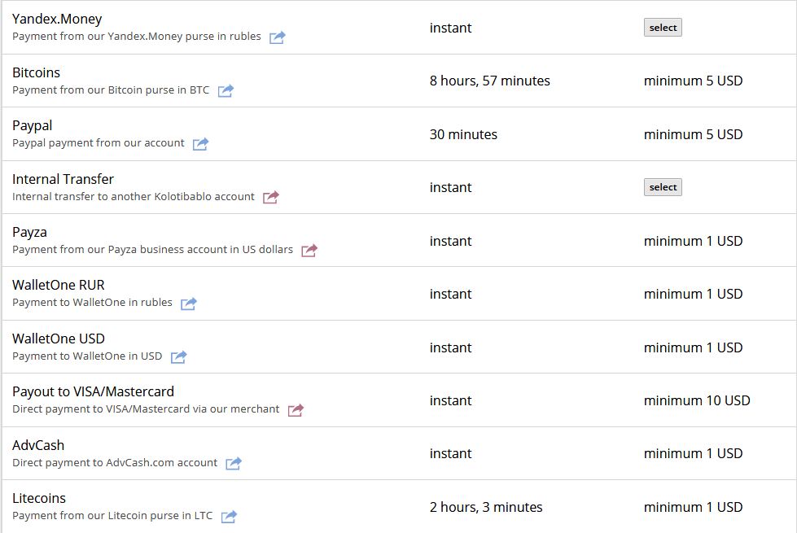Open the Internal Transfer external link icon
The image size is (797, 533).
[x=270, y=197]
